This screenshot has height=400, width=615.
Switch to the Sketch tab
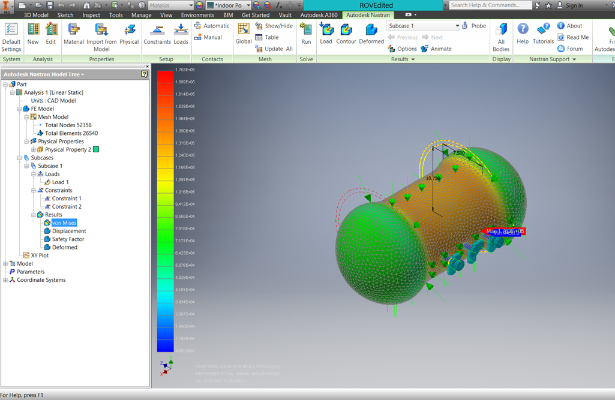tap(65, 15)
